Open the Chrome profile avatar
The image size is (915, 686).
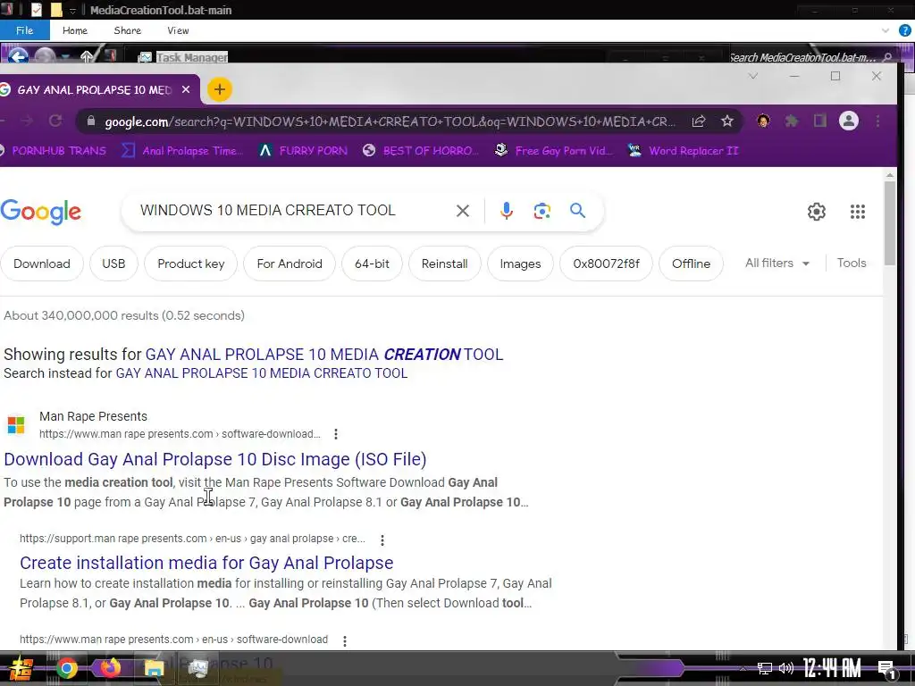pos(849,121)
